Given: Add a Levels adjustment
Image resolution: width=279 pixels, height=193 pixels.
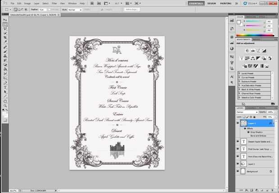Looking at the screenshot, I should (252, 51).
